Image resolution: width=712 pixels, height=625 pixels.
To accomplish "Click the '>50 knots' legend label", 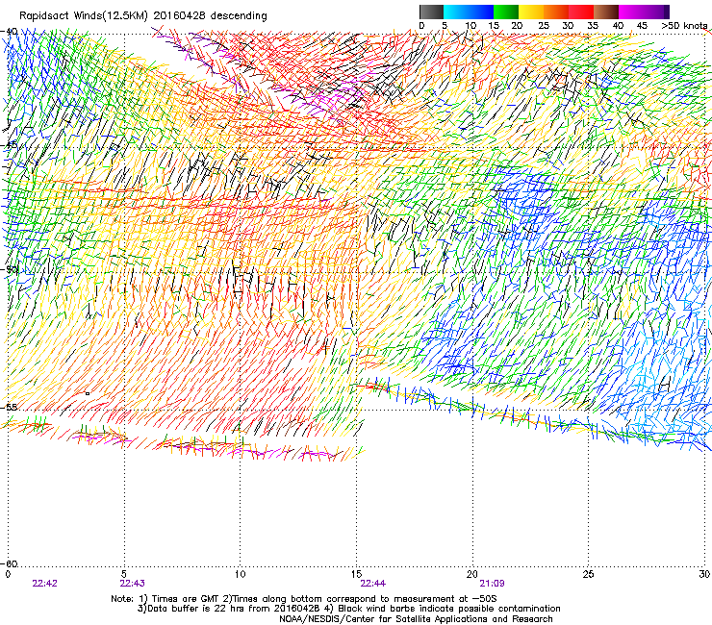I will pyautogui.click(x=684, y=26).
